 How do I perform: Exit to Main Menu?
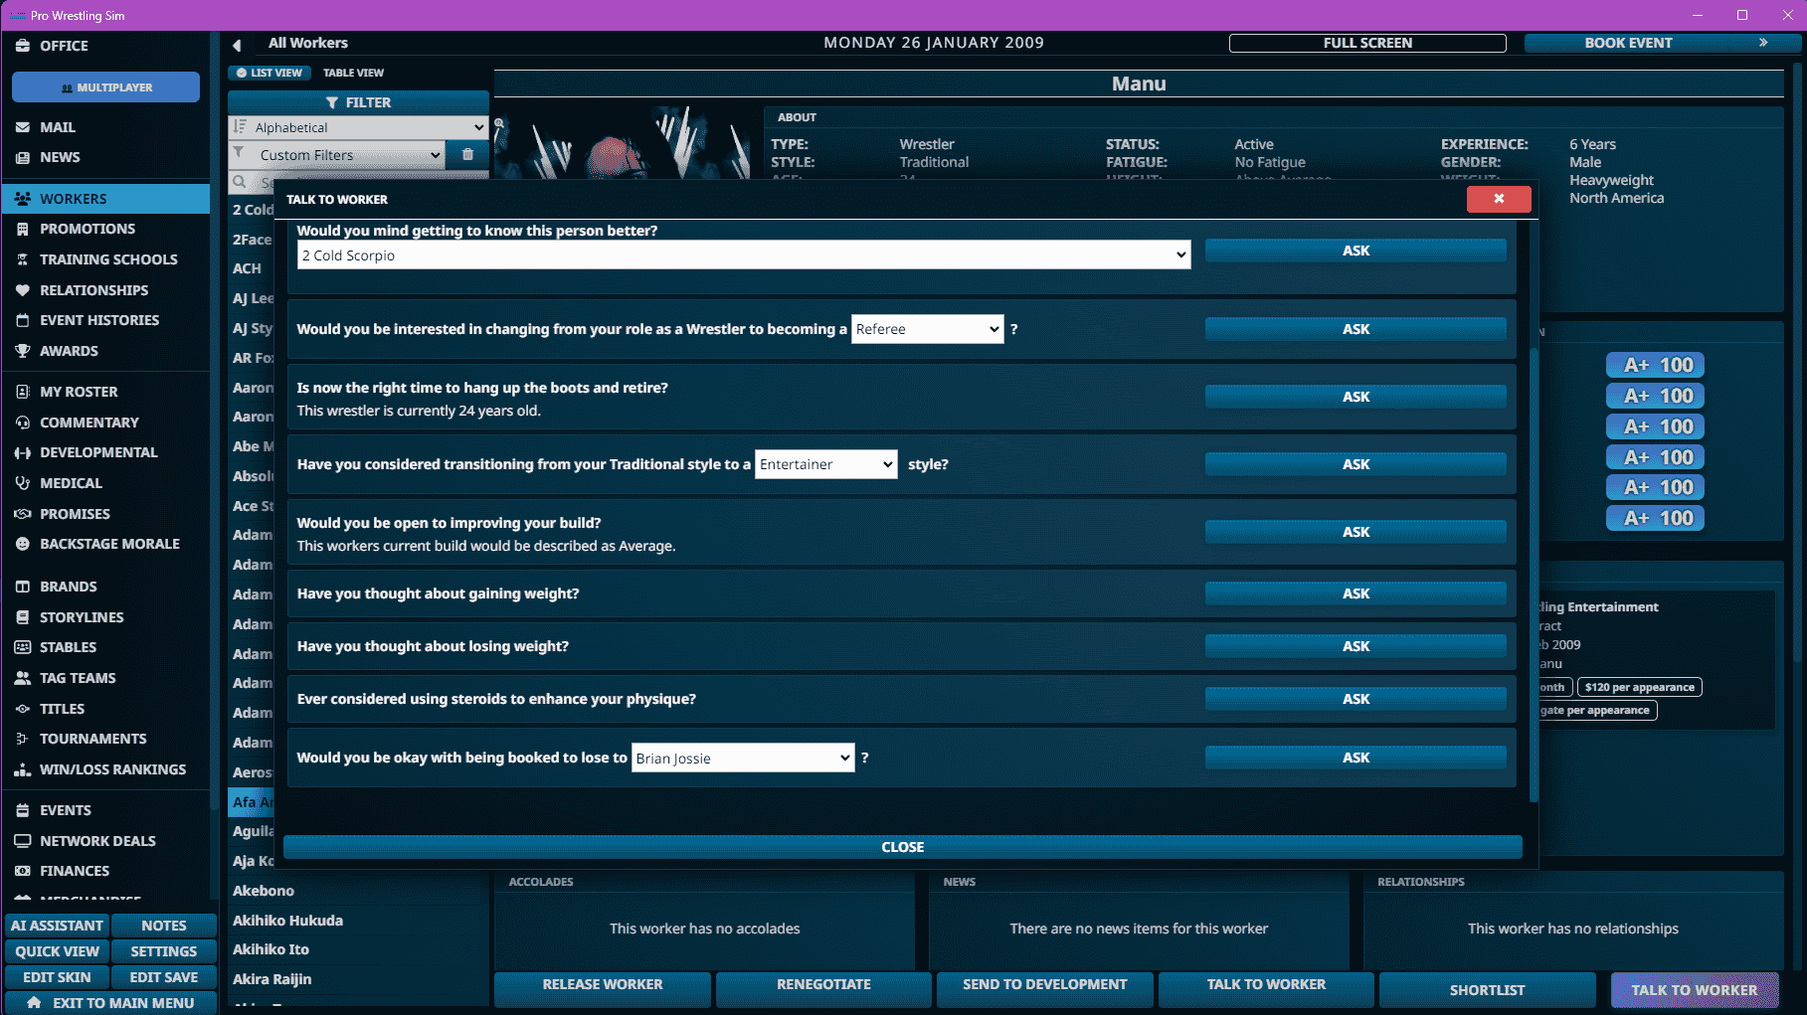[110, 1003]
